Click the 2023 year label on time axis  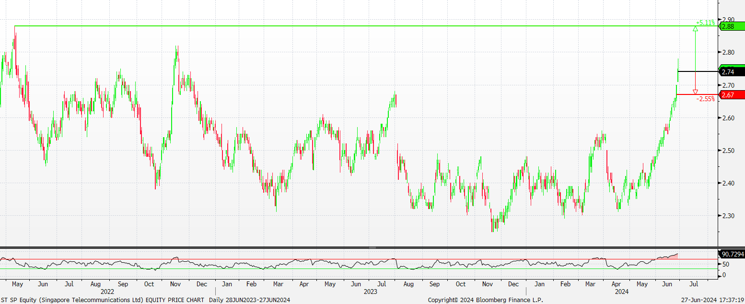370,291
